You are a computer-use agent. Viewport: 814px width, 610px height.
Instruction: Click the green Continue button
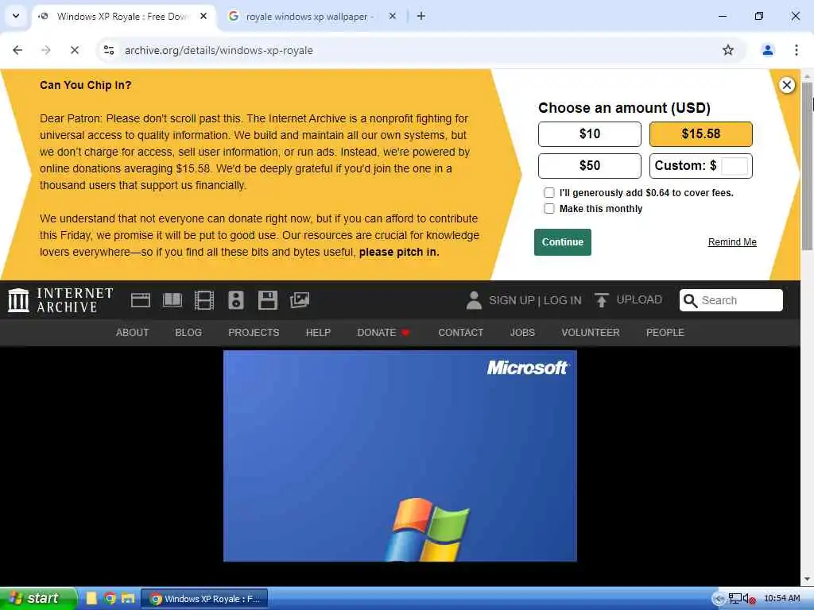(x=563, y=242)
